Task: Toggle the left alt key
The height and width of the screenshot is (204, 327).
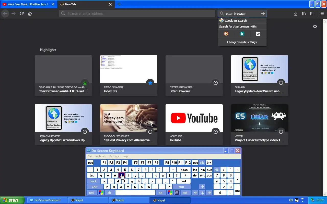Action: click(109, 193)
